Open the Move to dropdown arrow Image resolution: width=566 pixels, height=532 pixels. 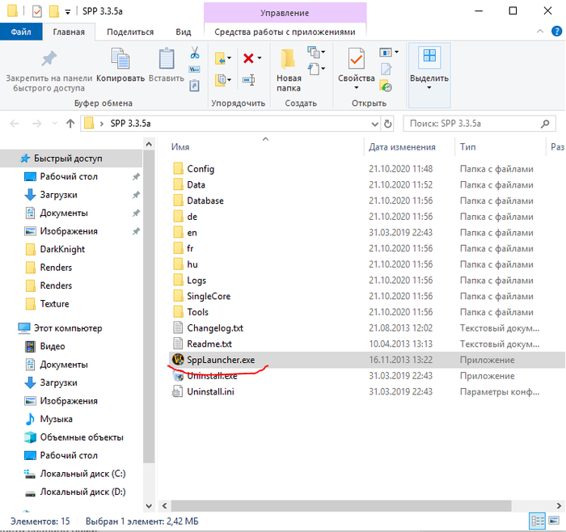229,58
